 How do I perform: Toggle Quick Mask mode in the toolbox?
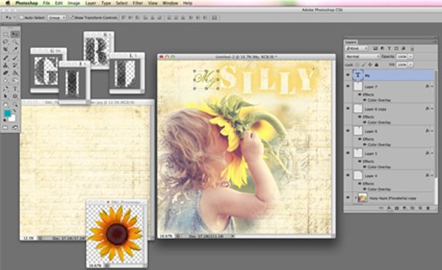point(6,128)
